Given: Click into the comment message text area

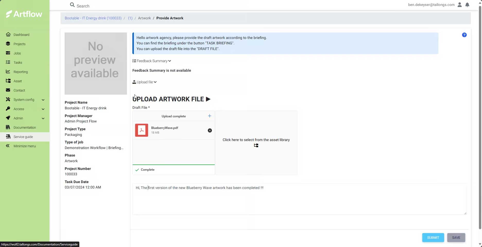Looking at the screenshot, I should pyautogui.click(x=299, y=201).
